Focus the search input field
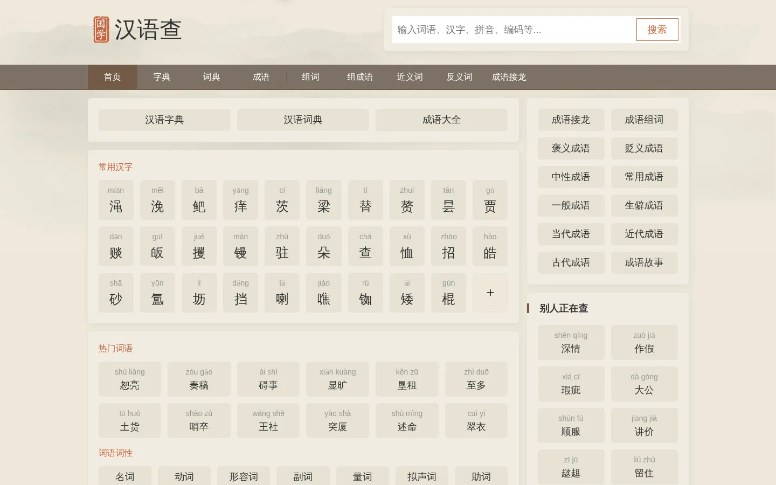This screenshot has height=485, width=776. [514, 30]
